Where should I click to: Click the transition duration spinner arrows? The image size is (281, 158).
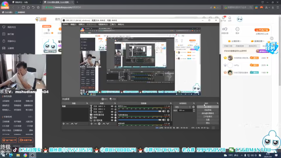(194, 111)
